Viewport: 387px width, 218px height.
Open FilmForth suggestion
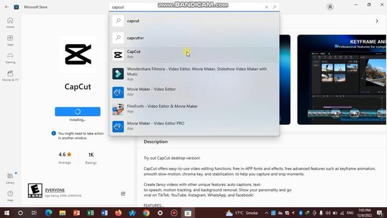[195, 109]
